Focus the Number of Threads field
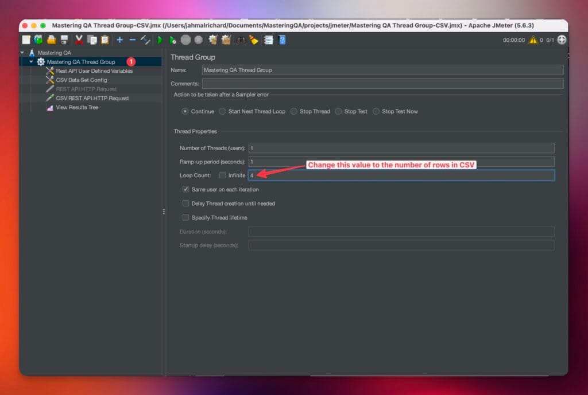Viewport: 588px width, 395px height. (401, 148)
